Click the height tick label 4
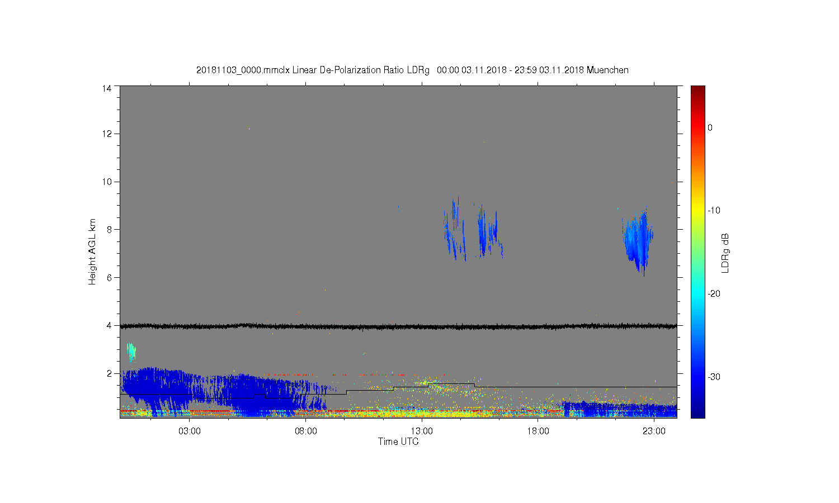The width and height of the screenshot is (839, 503). 109,325
